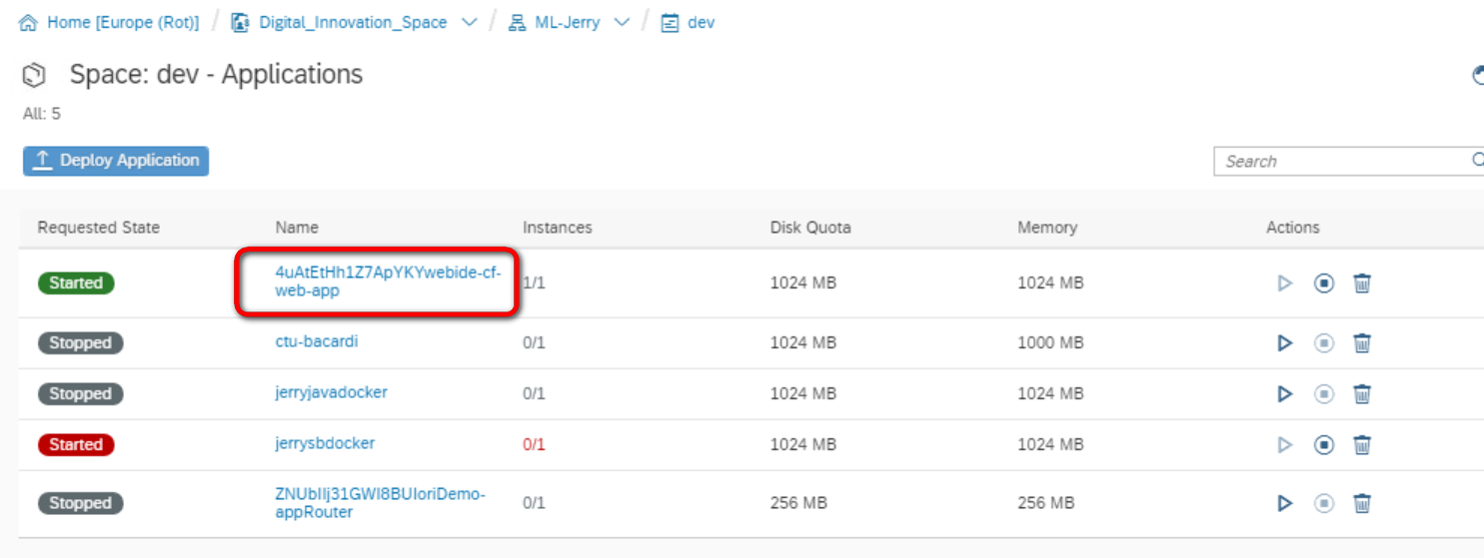
Task: Delete the jerrysbdocker application
Action: [x=1361, y=444]
